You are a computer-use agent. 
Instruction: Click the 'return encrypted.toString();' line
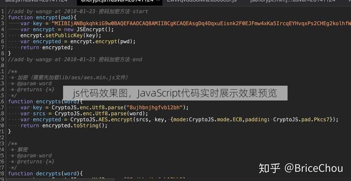pyautogui.click(x=64, y=126)
